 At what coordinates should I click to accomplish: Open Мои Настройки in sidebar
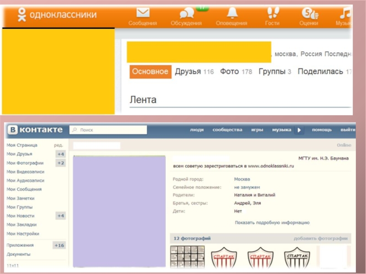23,234
